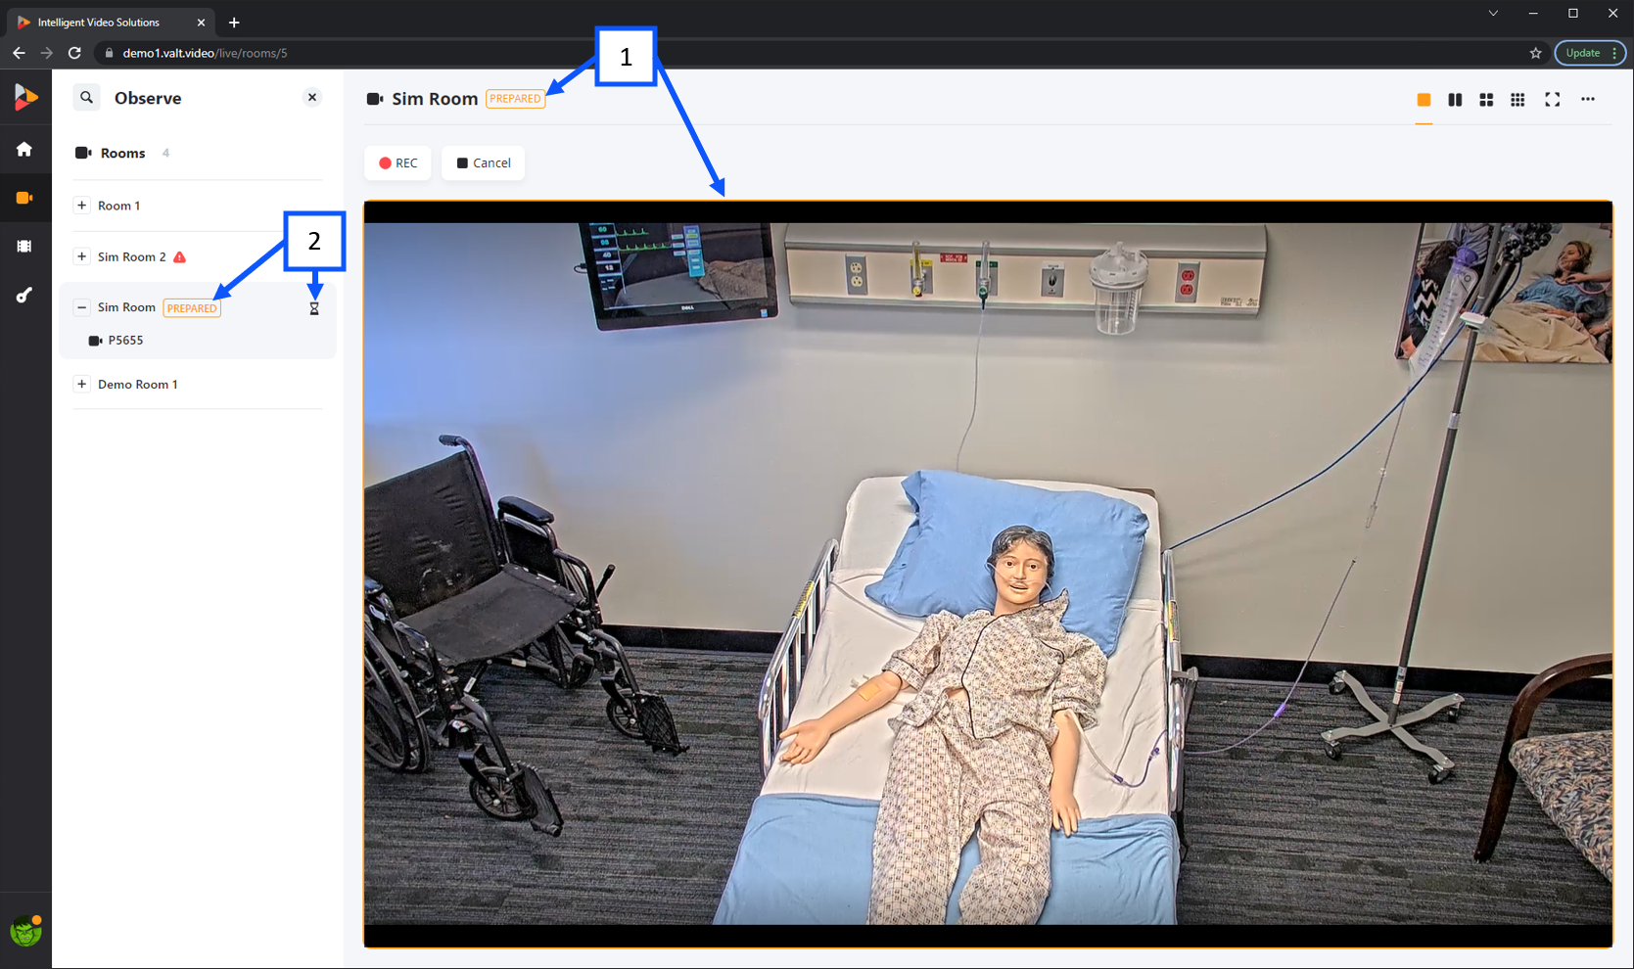Viewport: 1634px width, 969px height.
Task: Switch to single camera layout view
Action: (x=1424, y=100)
